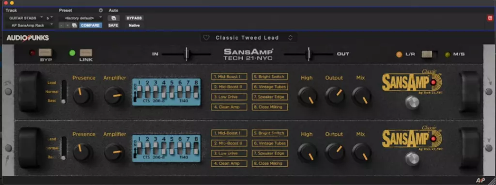This screenshot has height=185, width=496.
Task: Click the Amplifier knob on the upper unit
Action: (x=114, y=96)
